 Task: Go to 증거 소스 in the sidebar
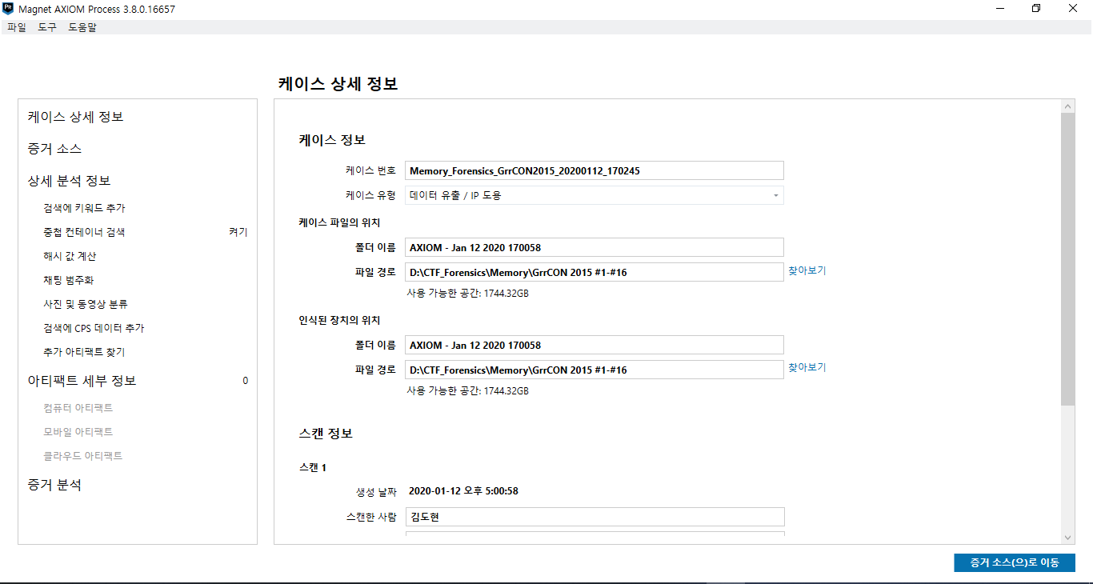(x=54, y=149)
